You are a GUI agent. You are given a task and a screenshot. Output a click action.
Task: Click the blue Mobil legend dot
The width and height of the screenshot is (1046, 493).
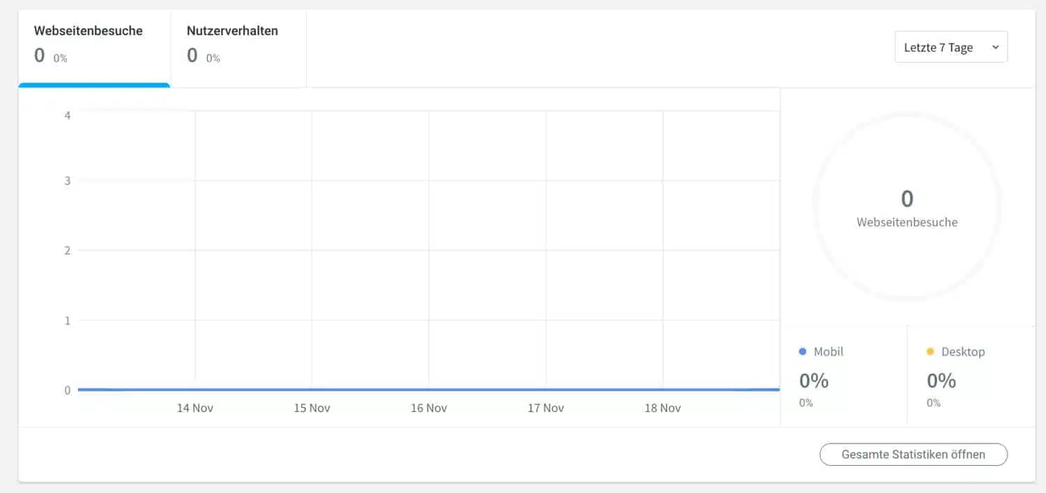pos(802,352)
